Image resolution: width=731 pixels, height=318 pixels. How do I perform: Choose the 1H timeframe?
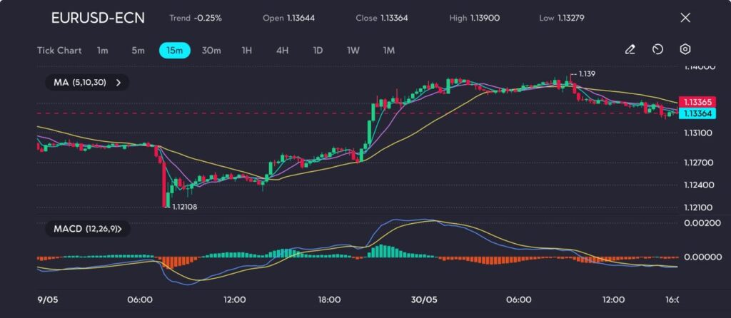coord(247,51)
